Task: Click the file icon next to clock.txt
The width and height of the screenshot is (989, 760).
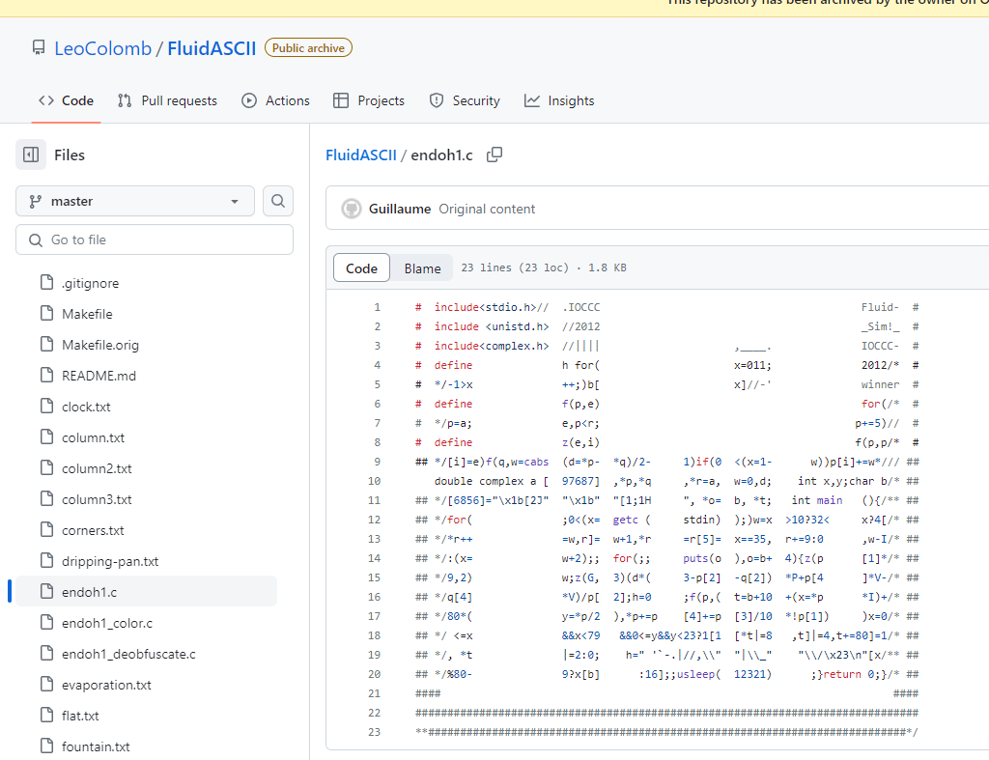Action: [x=46, y=407]
